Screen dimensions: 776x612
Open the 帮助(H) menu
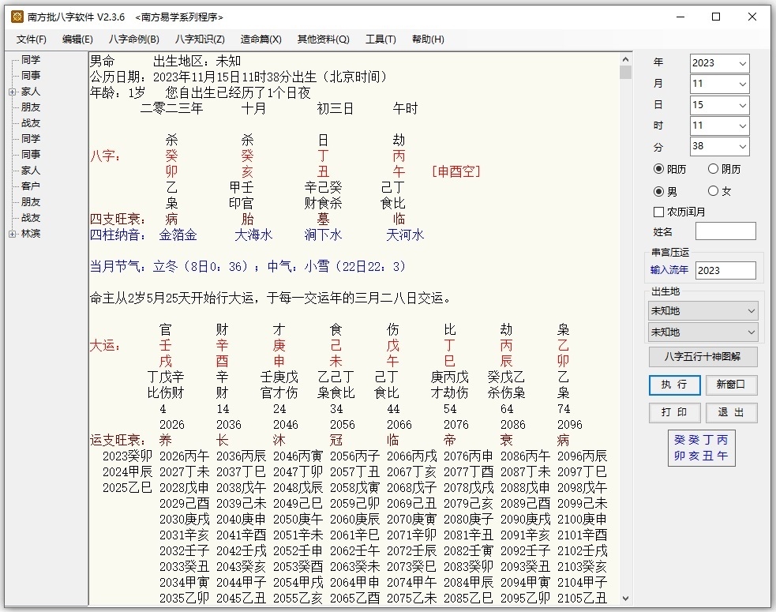[428, 38]
